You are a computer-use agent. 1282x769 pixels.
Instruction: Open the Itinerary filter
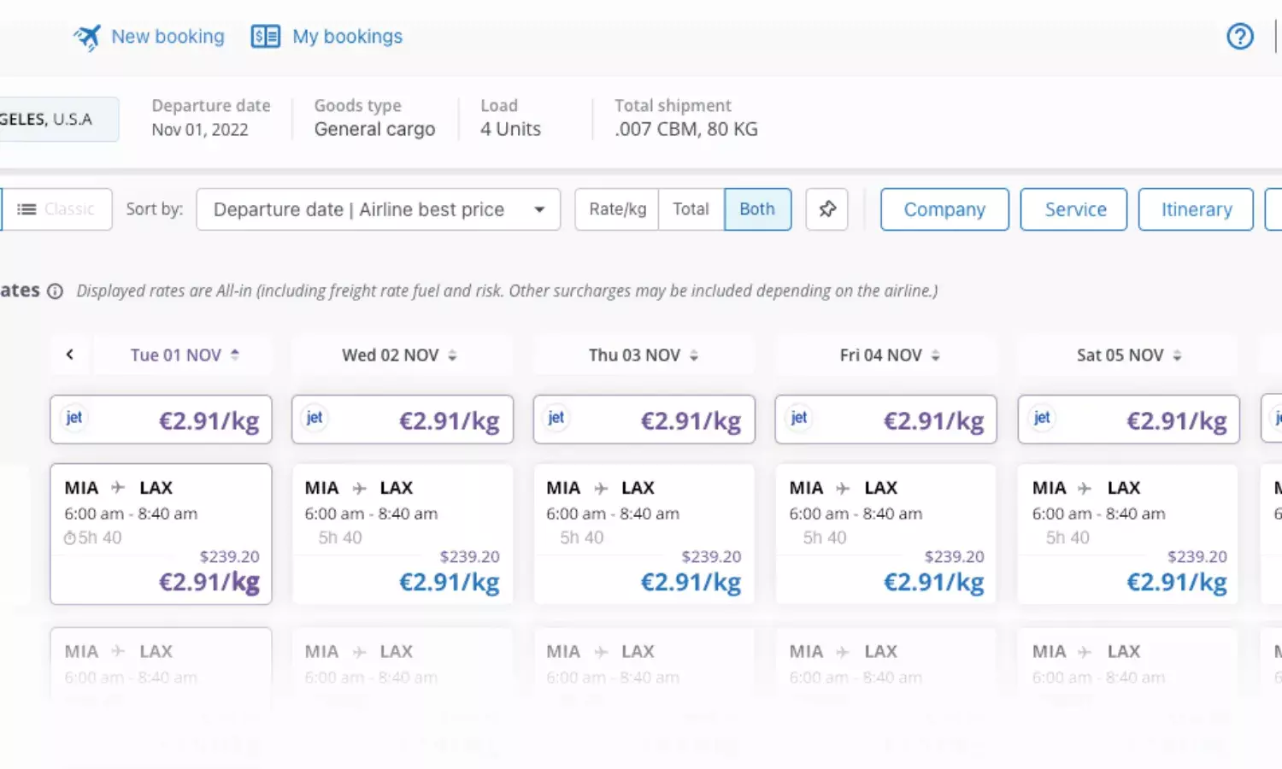(1196, 209)
